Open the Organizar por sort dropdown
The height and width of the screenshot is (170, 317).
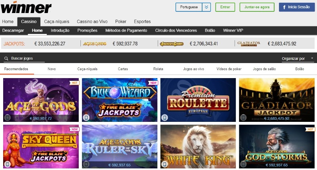(298, 58)
